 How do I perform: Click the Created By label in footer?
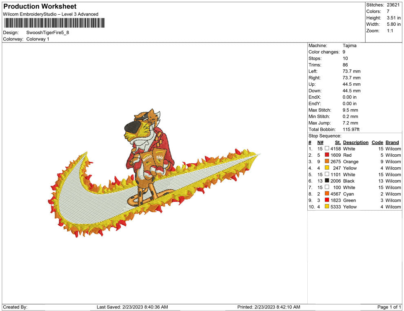coord(15,307)
